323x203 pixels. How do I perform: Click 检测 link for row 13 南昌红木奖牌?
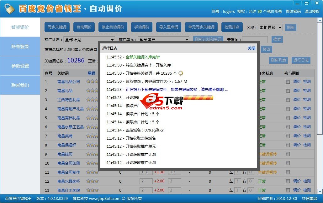(307, 190)
